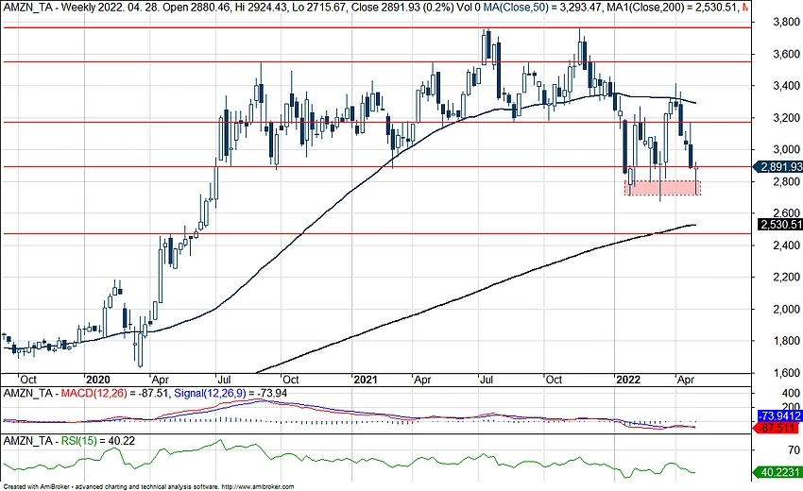Click the 3,600 price axis label

click(x=786, y=54)
